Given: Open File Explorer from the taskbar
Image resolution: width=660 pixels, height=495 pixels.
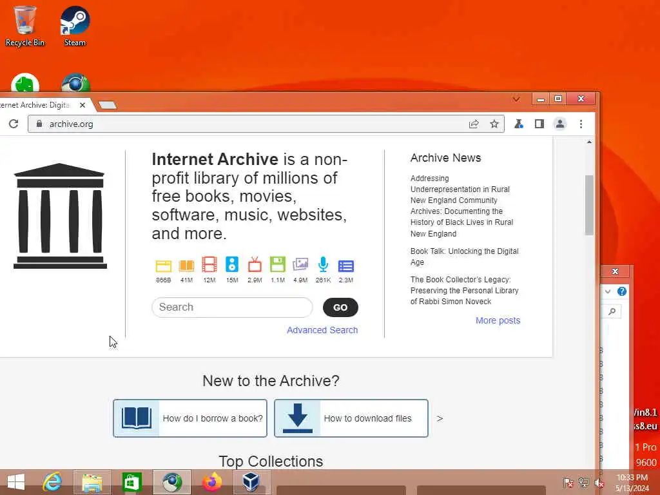Looking at the screenshot, I should pos(92,482).
